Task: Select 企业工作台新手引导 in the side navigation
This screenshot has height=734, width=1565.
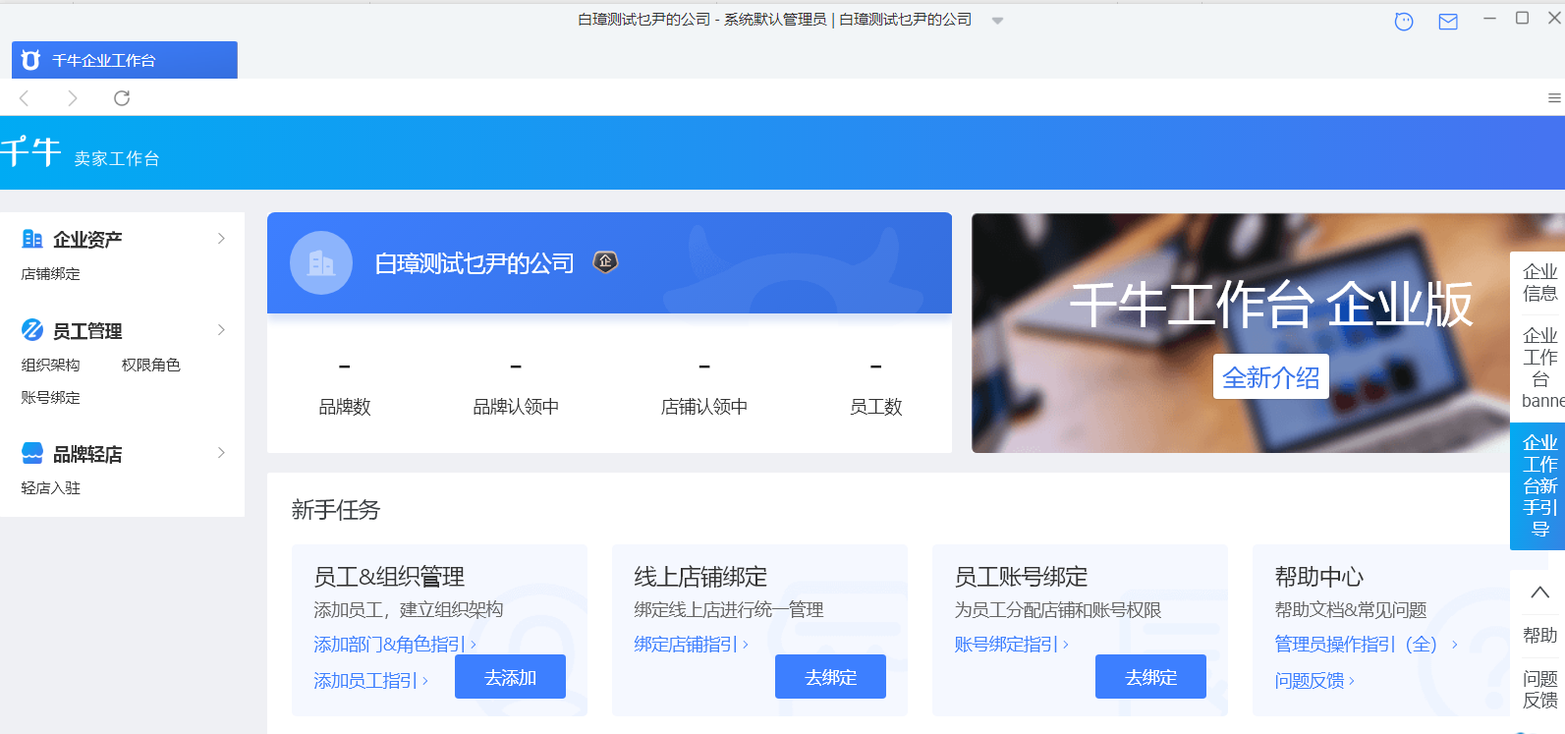Action: (1539, 486)
